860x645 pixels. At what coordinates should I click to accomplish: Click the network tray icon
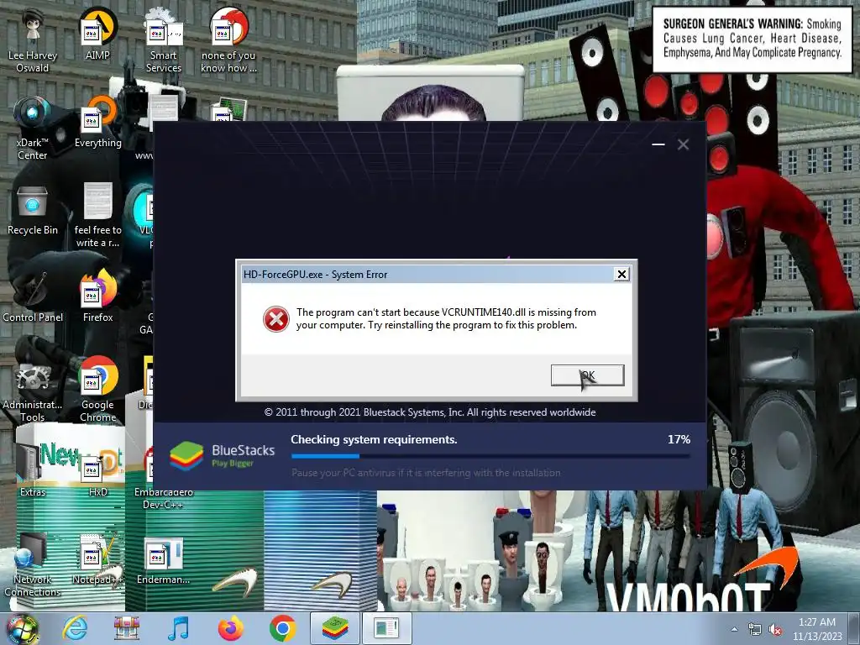coord(755,629)
